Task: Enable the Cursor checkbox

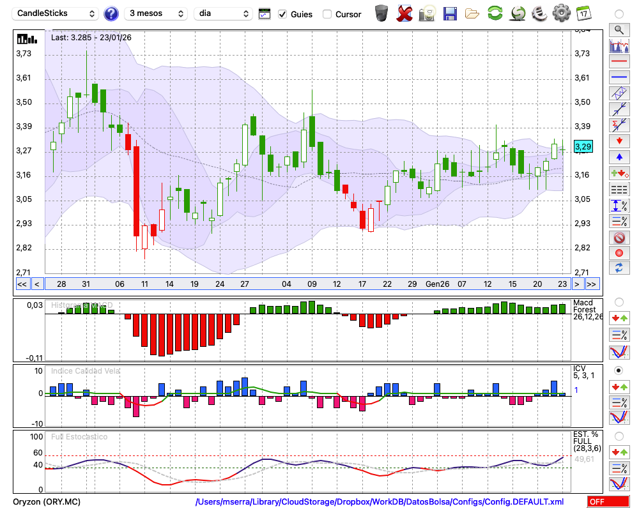Action: pos(327,14)
